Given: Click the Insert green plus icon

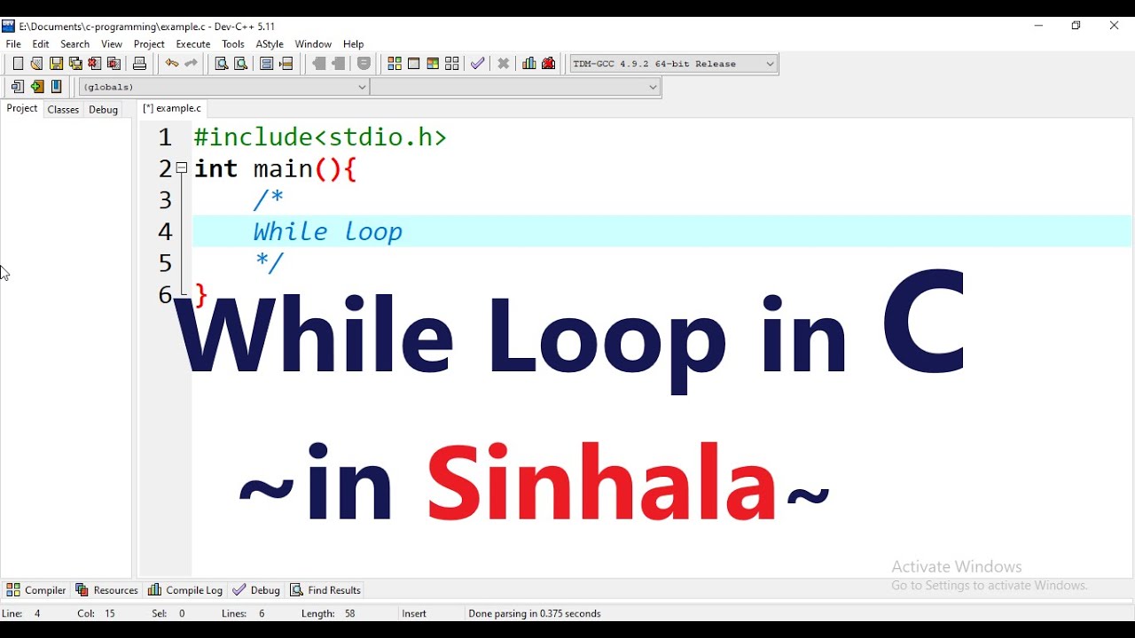Looking at the screenshot, I should [x=37, y=87].
